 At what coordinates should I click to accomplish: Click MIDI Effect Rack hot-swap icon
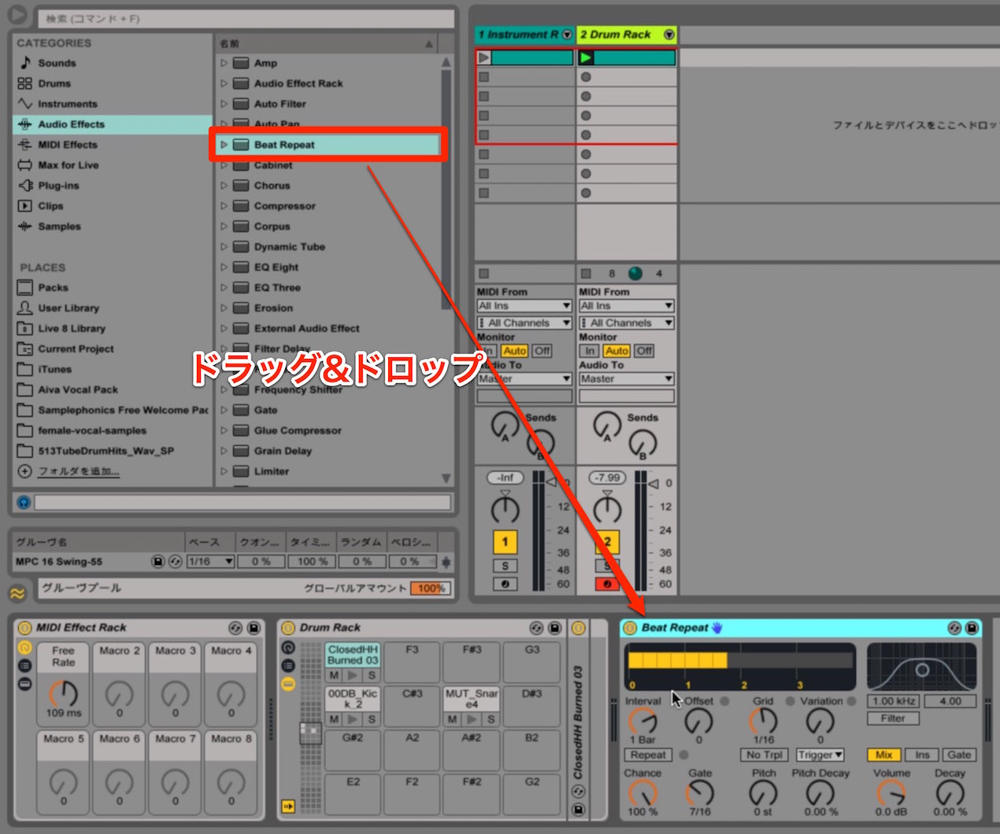click(x=235, y=628)
